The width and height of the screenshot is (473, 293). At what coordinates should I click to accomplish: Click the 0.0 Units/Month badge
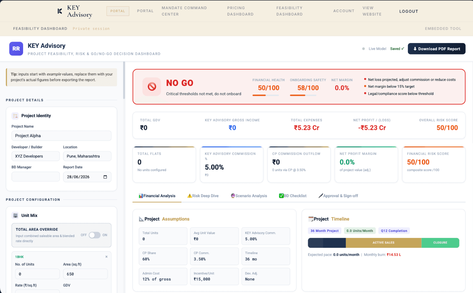360,231
